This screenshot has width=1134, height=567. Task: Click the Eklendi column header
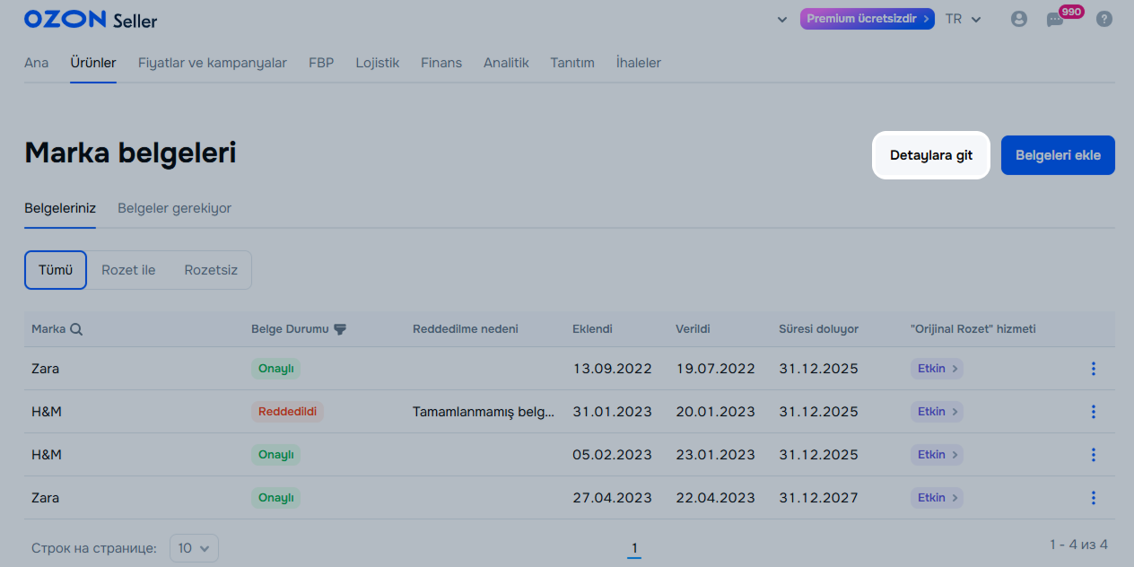(592, 329)
